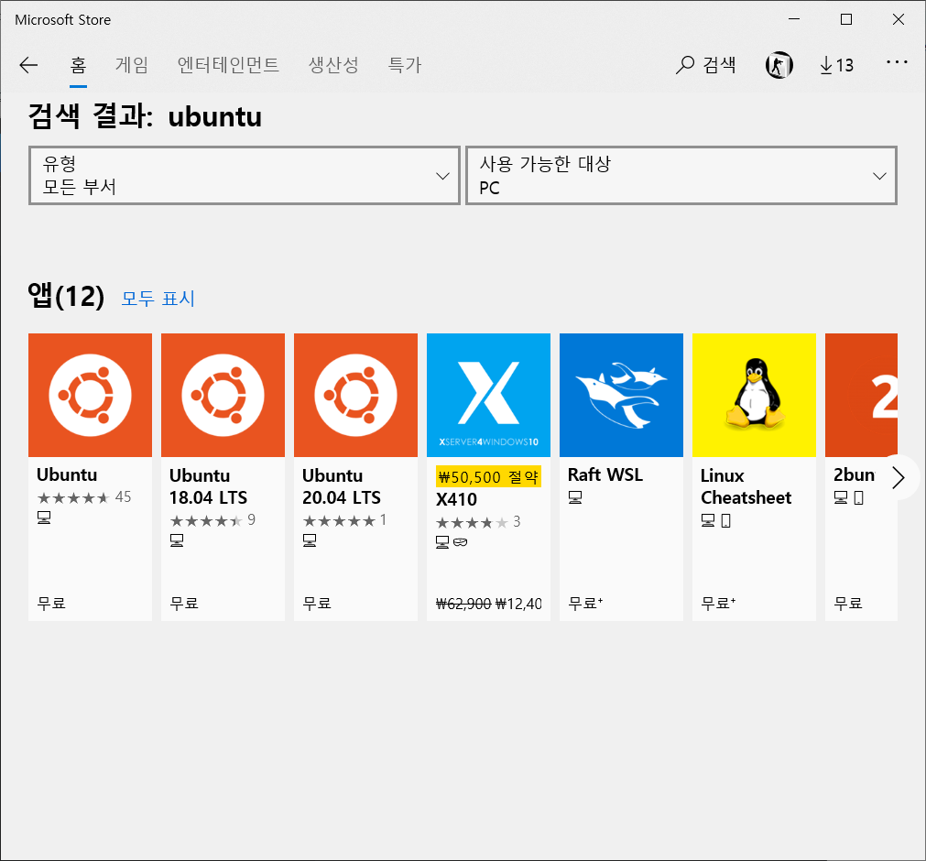Viewport: 926px width, 861px height.
Task: Open Ubuntu 20.04 LTS title text
Action: [341, 486]
